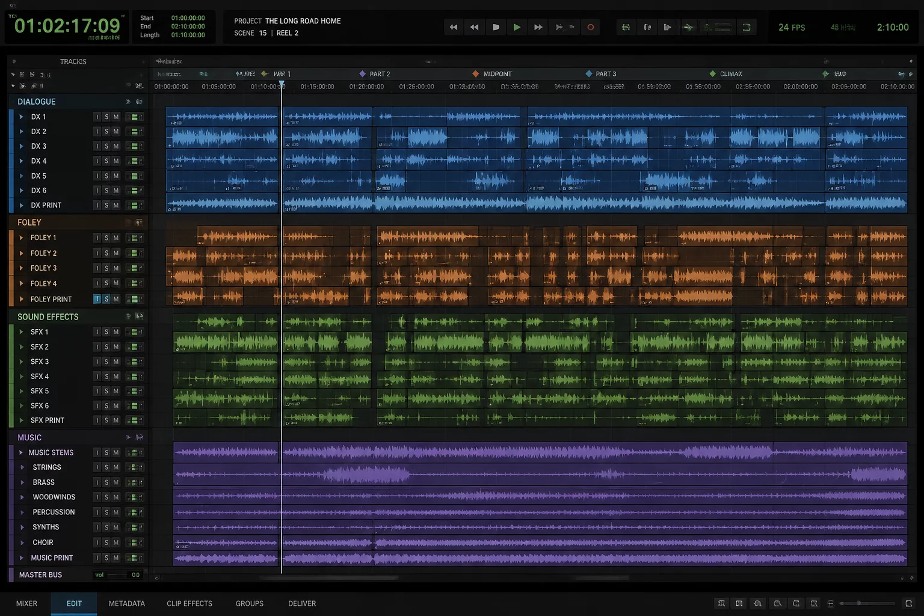
Task: Click the SOUND EFFECTS group settings icon
Action: [139, 316]
